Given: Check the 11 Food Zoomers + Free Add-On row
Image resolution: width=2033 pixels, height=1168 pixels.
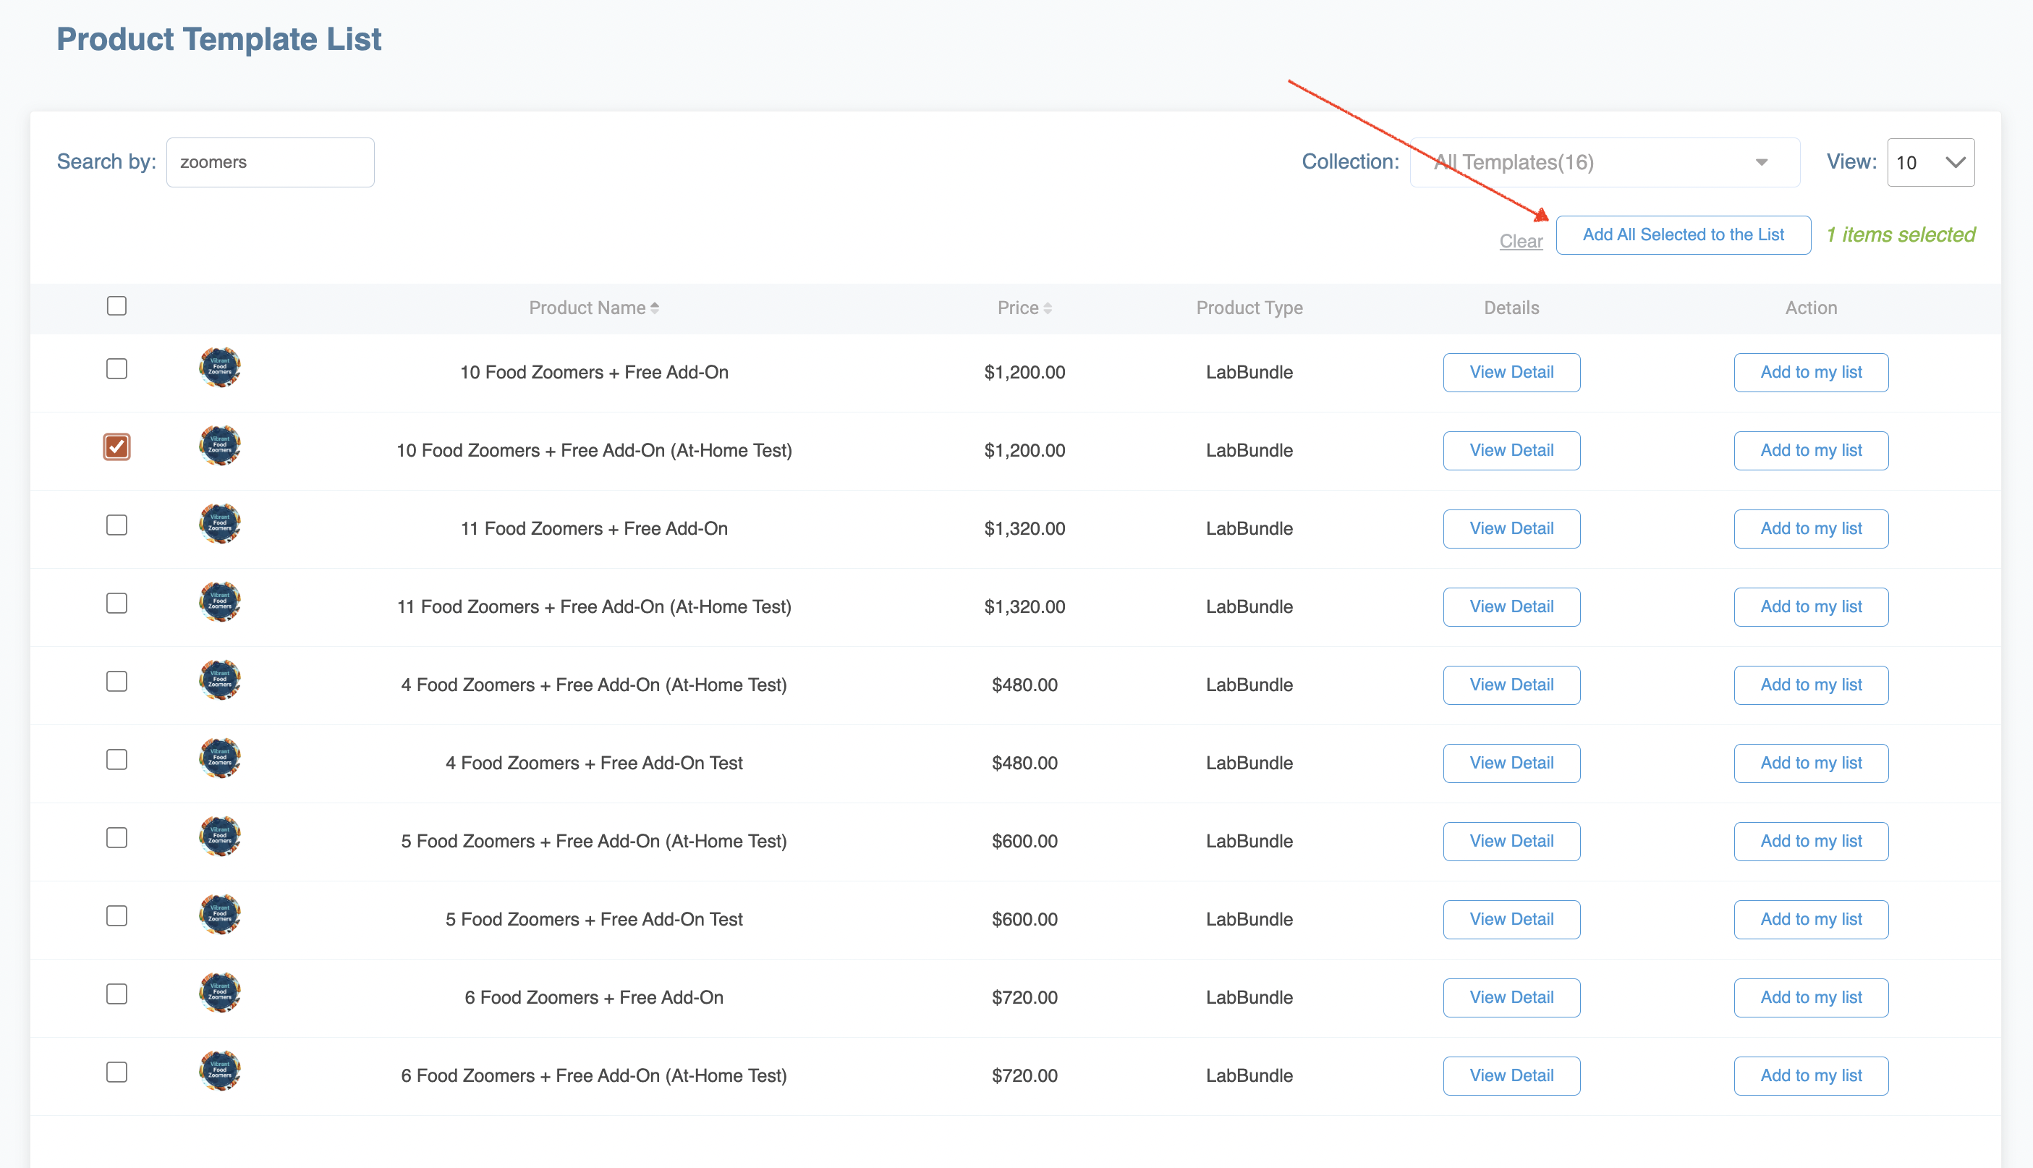Looking at the screenshot, I should pyautogui.click(x=117, y=525).
